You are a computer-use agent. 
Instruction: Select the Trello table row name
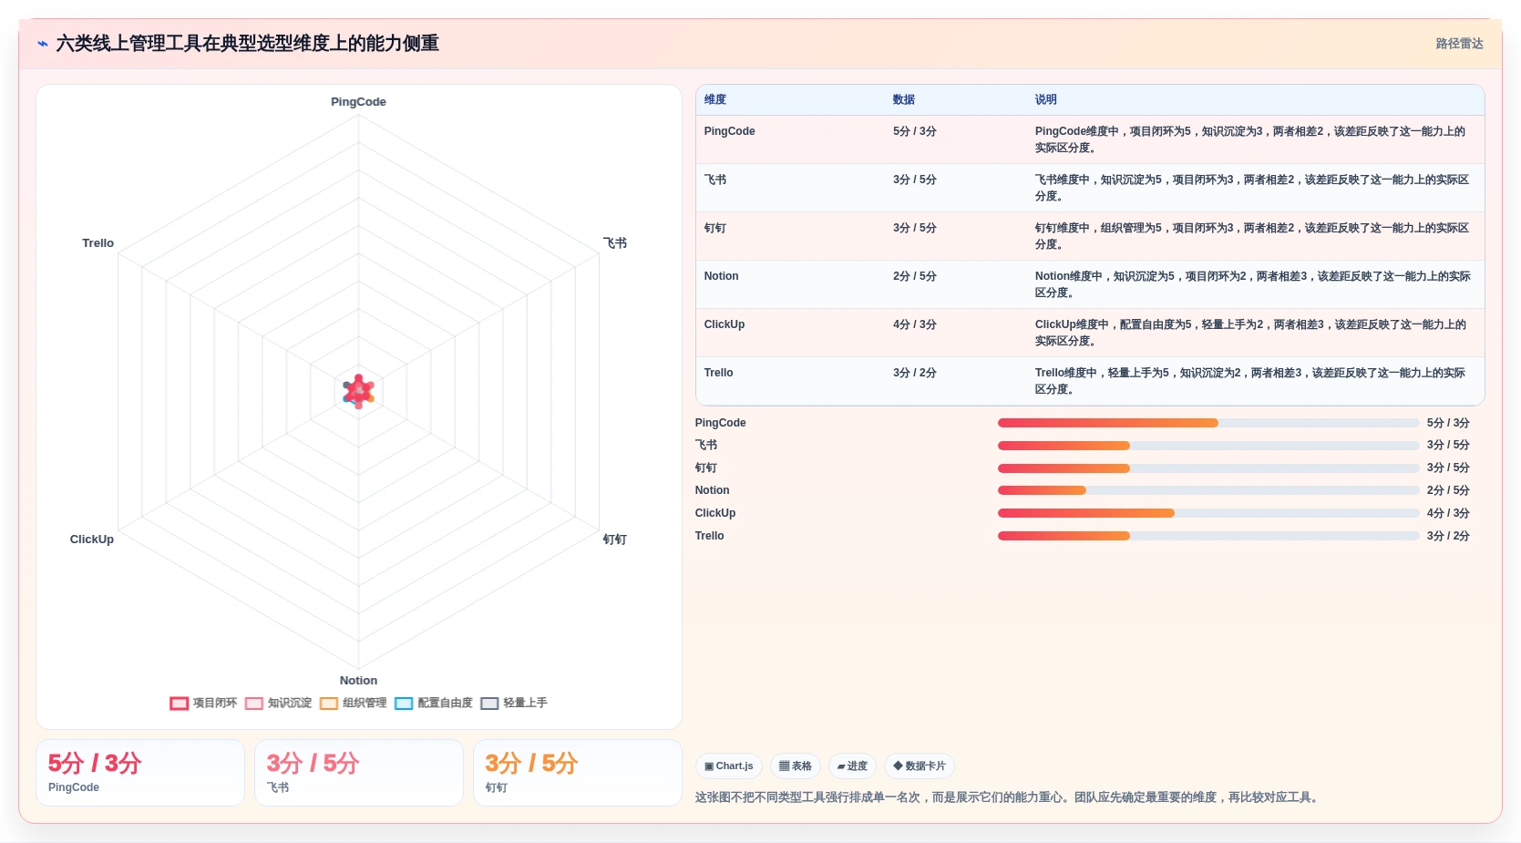[x=718, y=373]
